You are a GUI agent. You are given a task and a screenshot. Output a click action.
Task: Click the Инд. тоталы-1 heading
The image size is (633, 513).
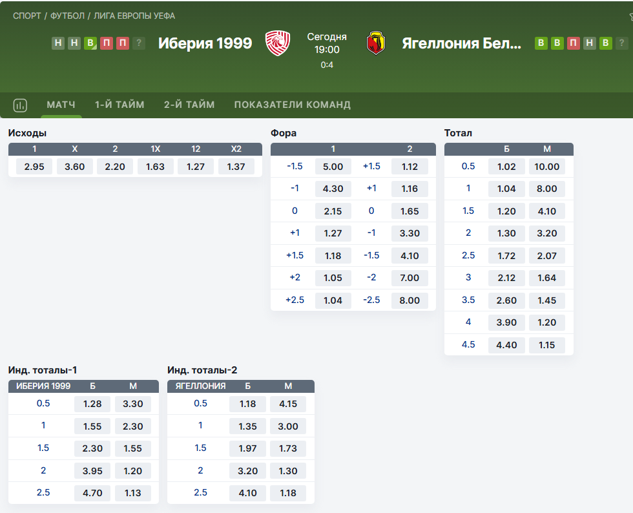[43, 370]
